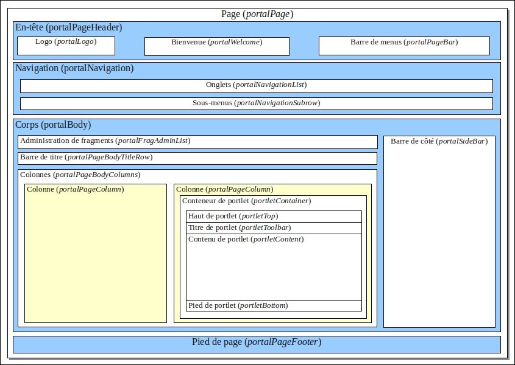
Task: Click the Barre de titre row
Action: pyautogui.click(x=197, y=158)
